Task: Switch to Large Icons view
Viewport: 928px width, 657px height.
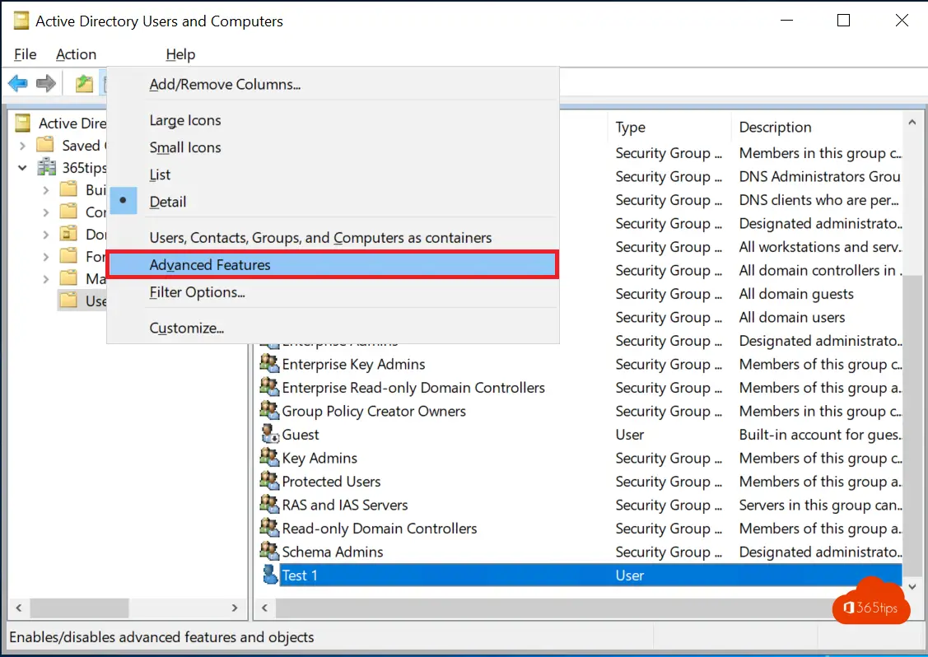Action: 185,120
